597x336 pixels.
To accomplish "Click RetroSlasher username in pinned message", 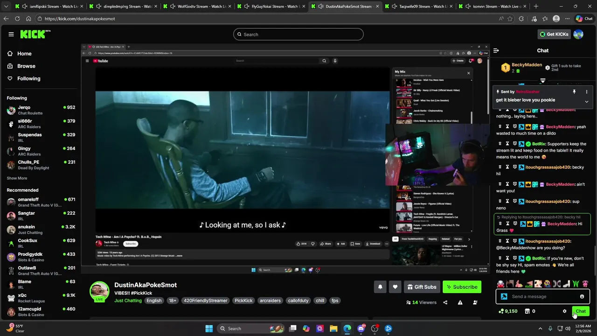I will click(528, 92).
